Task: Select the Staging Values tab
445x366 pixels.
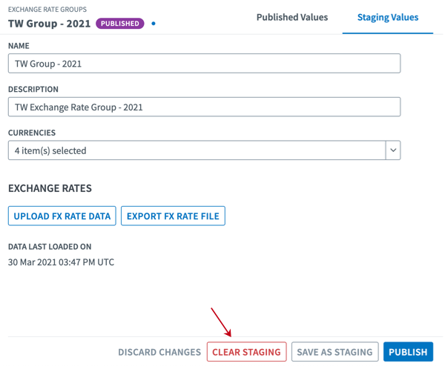Action: [x=387, y=17]
